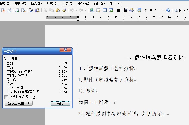Click the 行数 row showing 593
Screen dimensions: 189x125
(x=37, y=84)
